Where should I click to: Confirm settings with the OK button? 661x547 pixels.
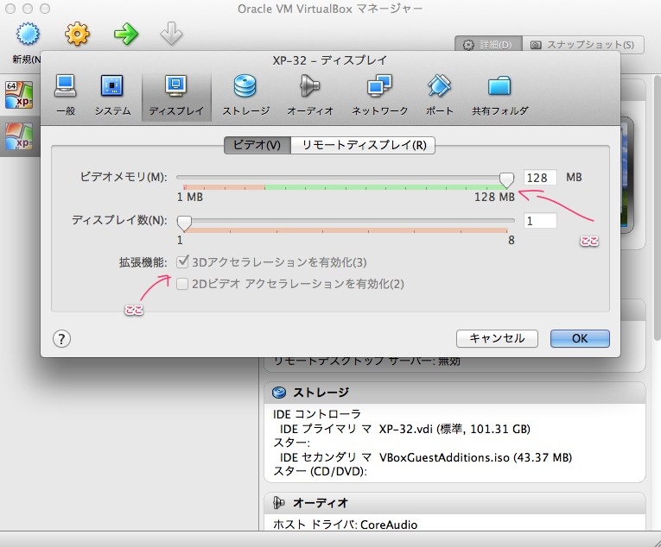580,338
